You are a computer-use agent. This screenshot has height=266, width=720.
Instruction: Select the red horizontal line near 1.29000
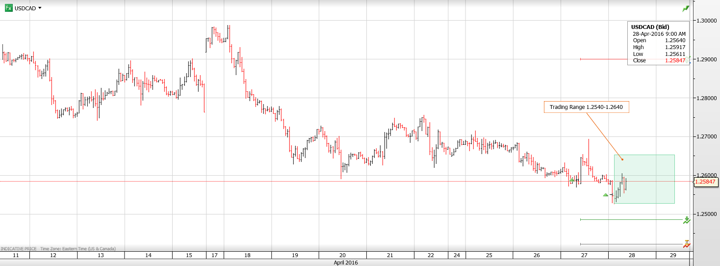pyautogui.click(x=603, y=59)
